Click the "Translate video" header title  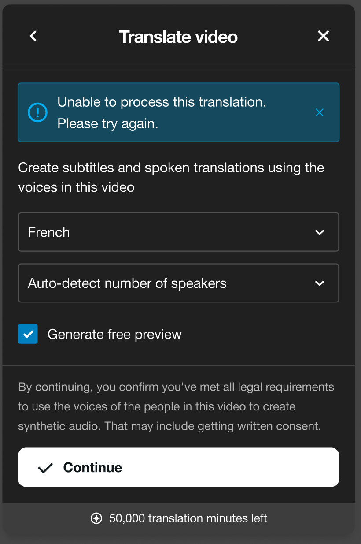pyautogui.click(x=178, y=37)
